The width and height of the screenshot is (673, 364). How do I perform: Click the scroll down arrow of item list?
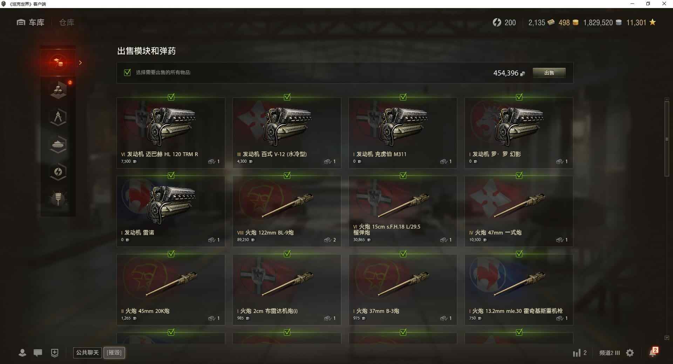(667, 338)
